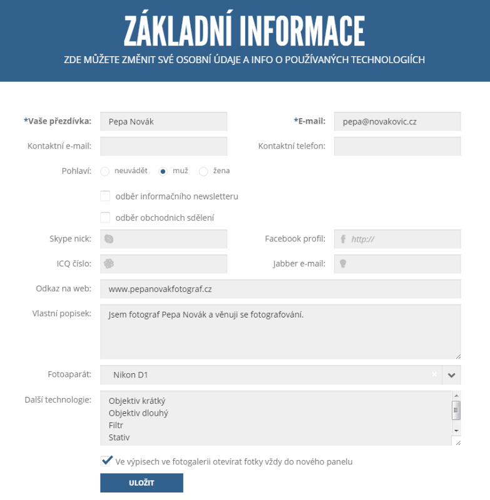Click the ICQ flower icon in ICQ číslo field

pos(109,264)
